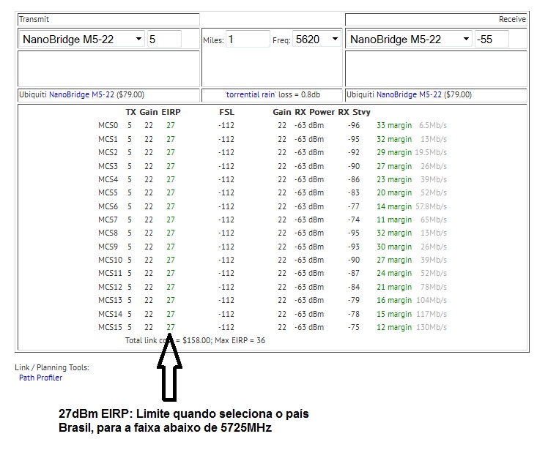
Task: Click the 57.8Mb/s rate
Action: [432, 206]
